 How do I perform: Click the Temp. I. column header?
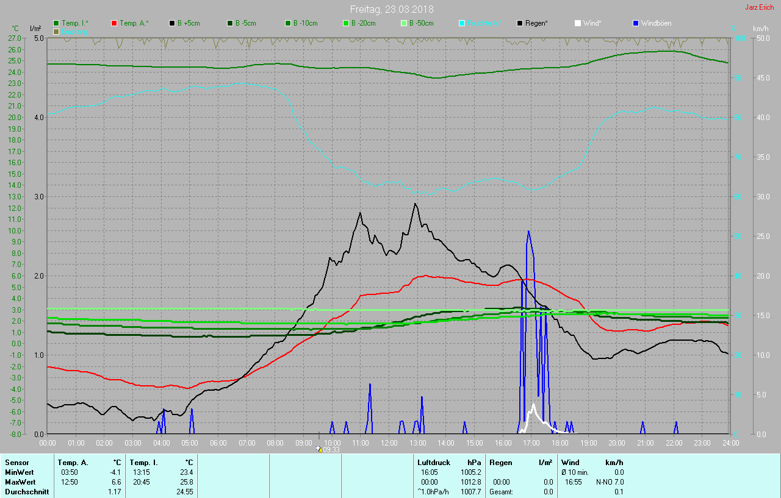pyautogui.click(x=144, y=463)
